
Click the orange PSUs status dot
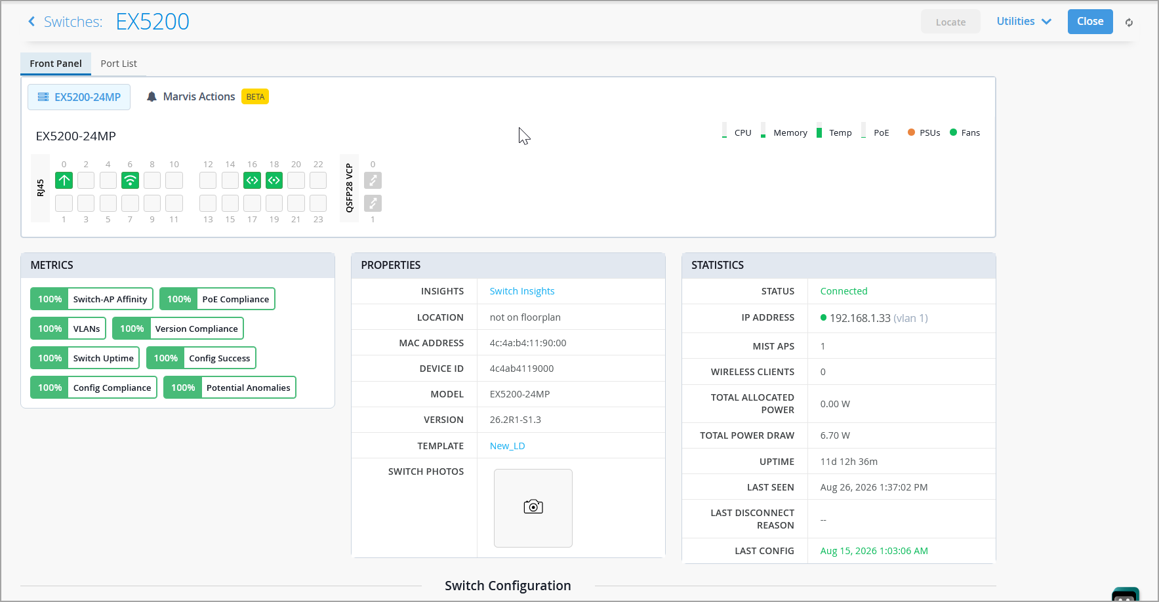tap(911, 132)
